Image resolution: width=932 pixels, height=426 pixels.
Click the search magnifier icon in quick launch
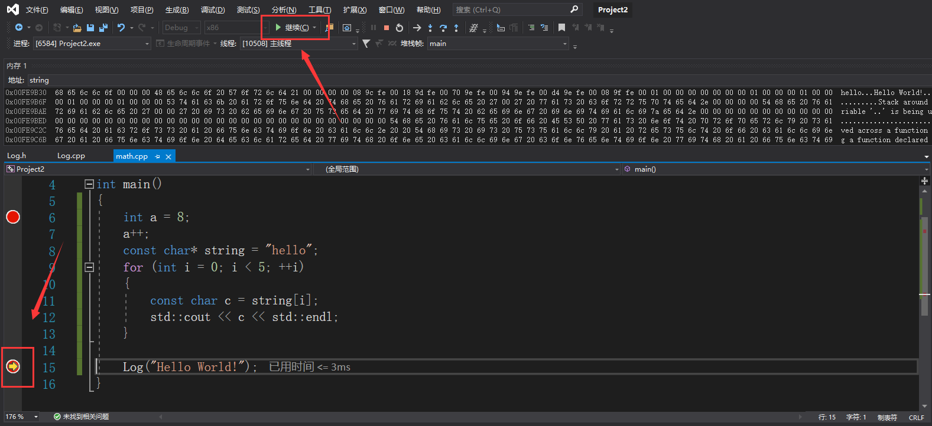click(x=574, y=9)
